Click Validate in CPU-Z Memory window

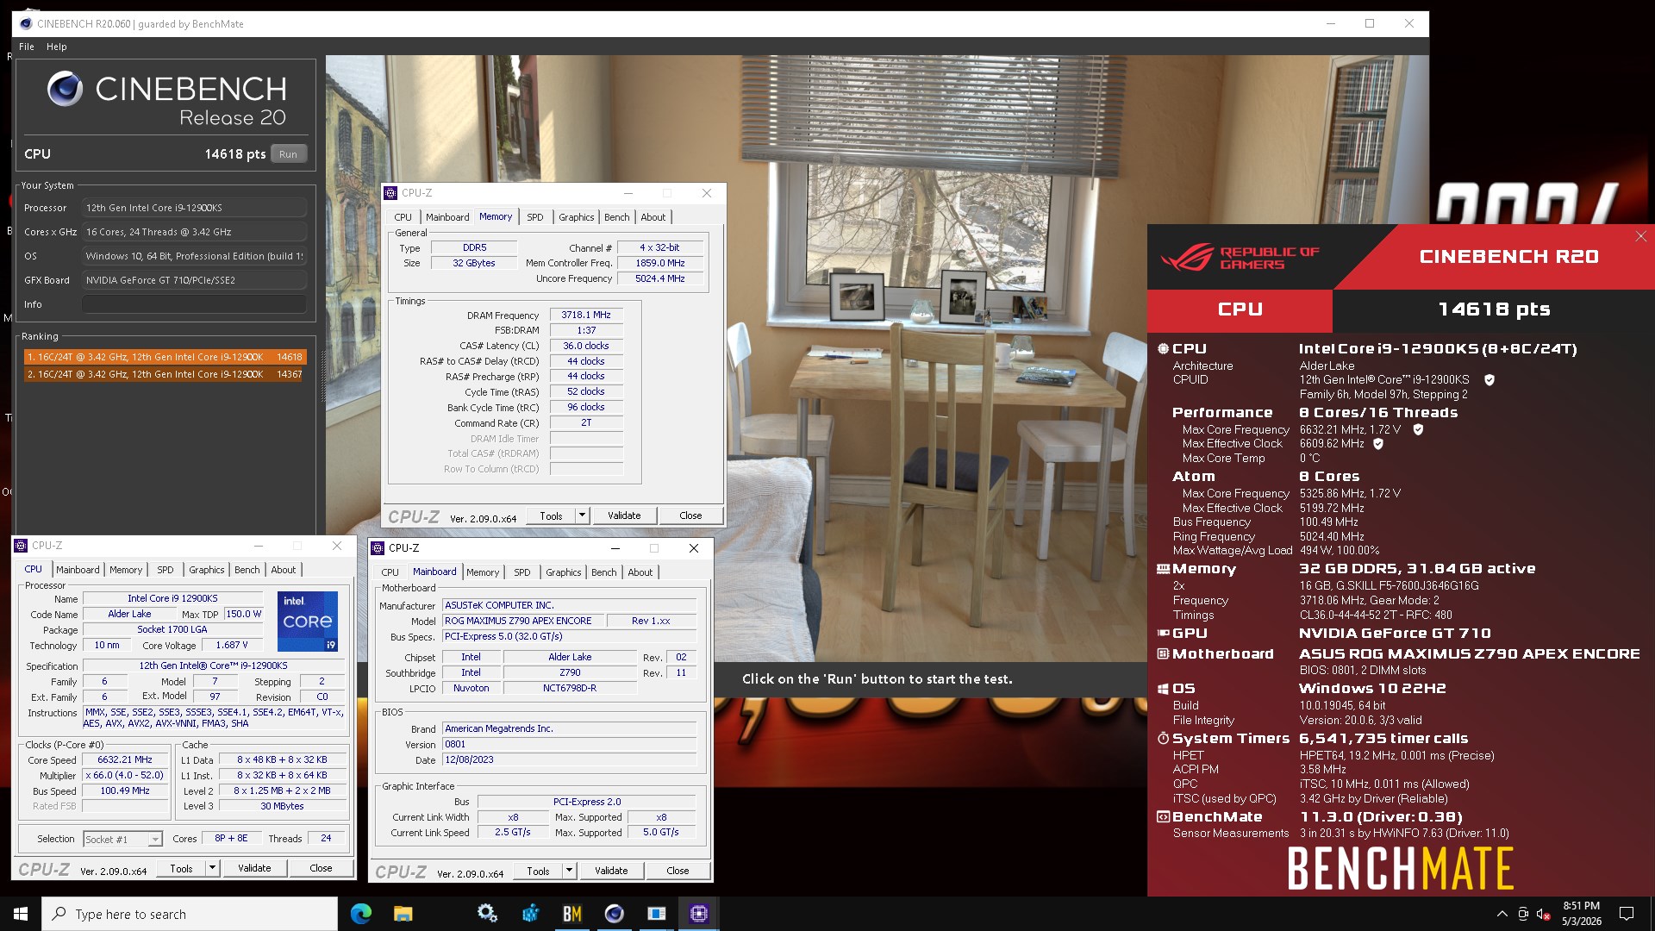pyautogui.click(x=624, y=515)
